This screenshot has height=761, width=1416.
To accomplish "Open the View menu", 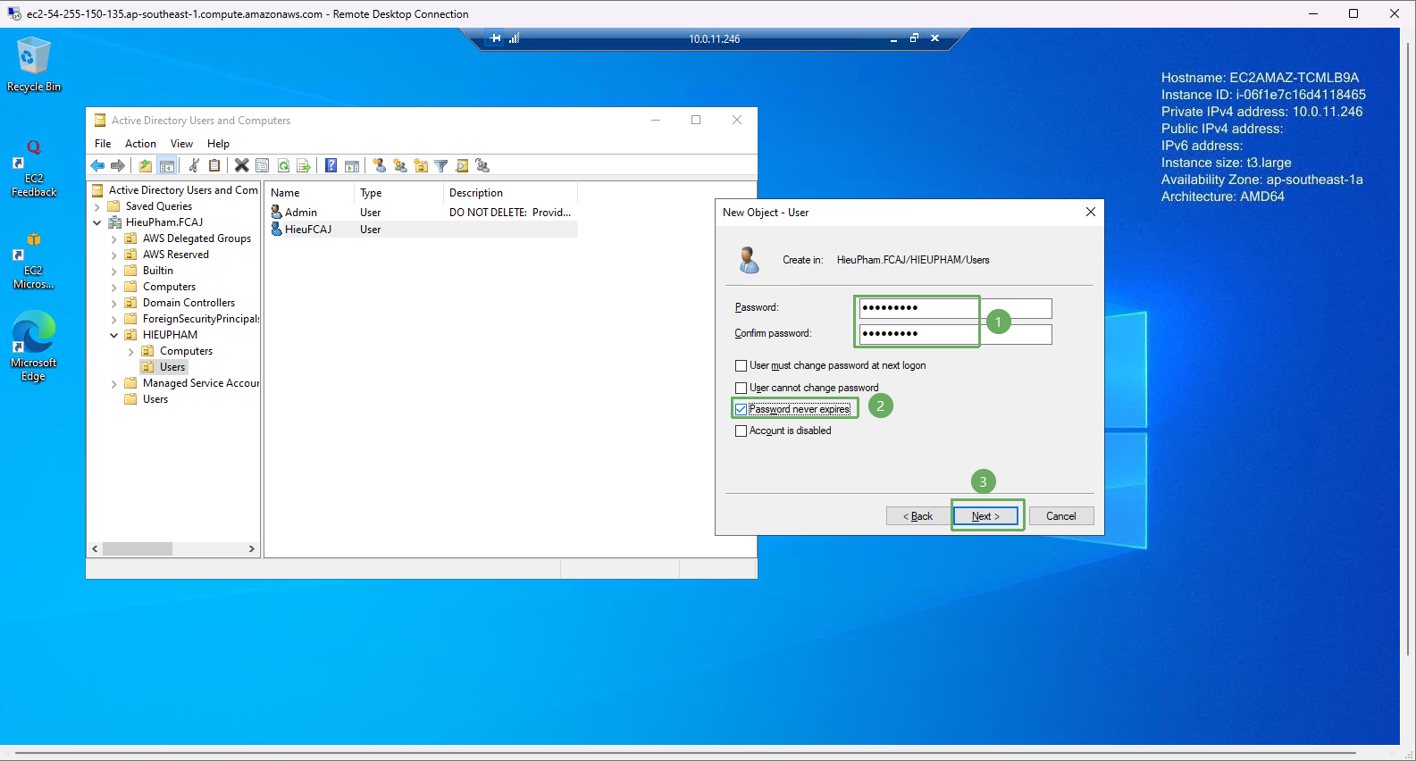I will (181, 144).
